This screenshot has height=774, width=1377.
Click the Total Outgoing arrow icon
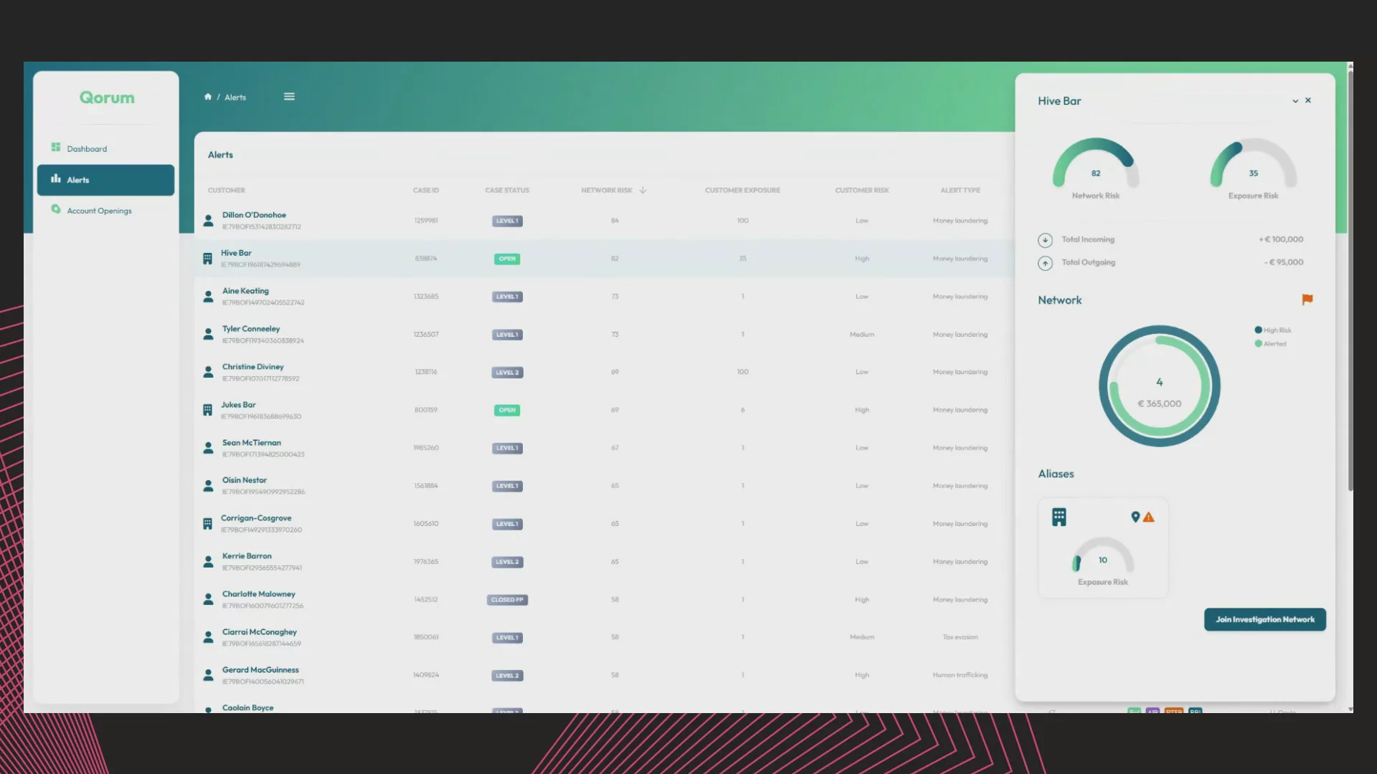[1045, 263]
